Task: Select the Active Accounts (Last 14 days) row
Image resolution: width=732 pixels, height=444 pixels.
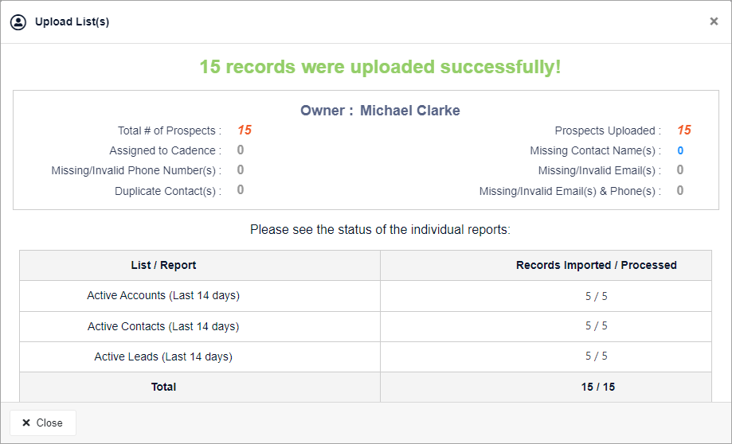Action: pyautogui.click(x=366, y=296)
